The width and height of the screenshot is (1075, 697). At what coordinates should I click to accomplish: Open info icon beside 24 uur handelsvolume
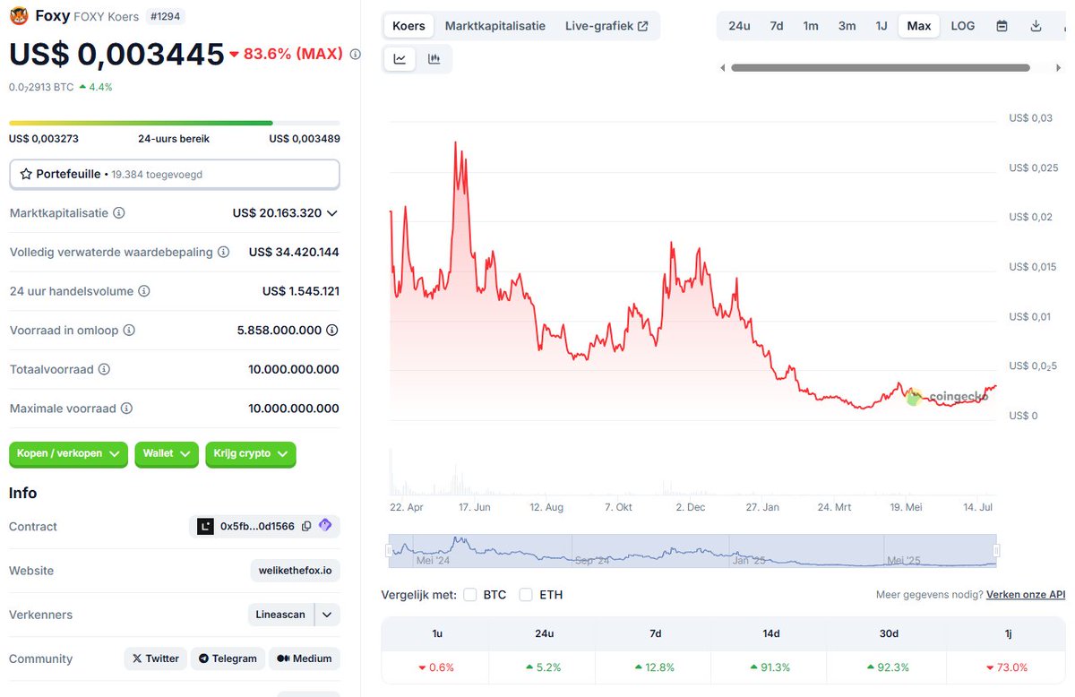(x=144, y=291)
